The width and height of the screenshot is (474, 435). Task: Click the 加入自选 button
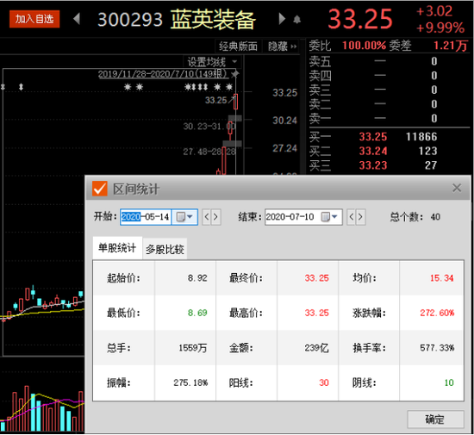pyautogui.click(x=34, y=19)
